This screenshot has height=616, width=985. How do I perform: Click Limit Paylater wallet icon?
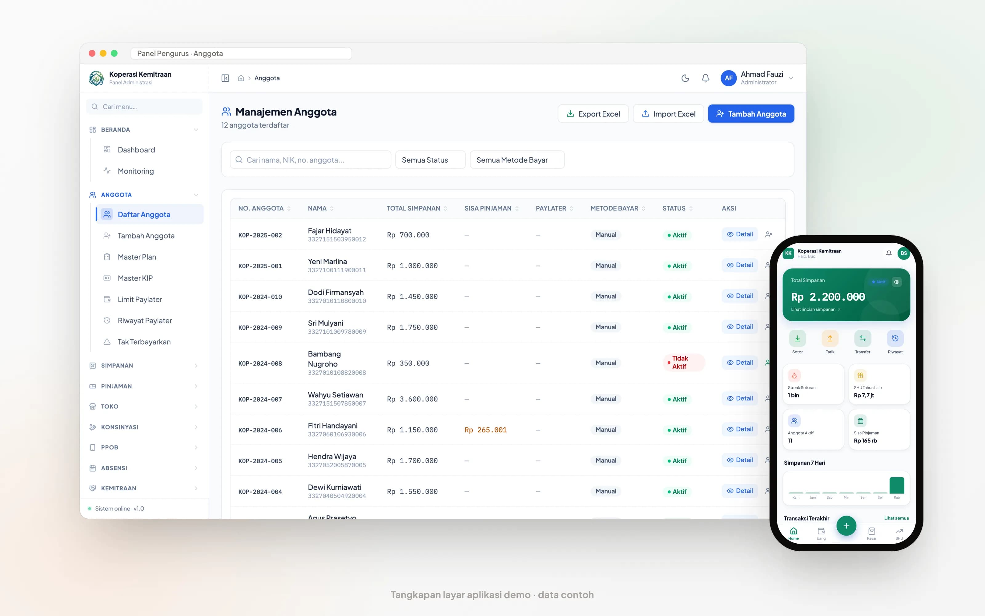pyautogui.click(x=107, y=299)
